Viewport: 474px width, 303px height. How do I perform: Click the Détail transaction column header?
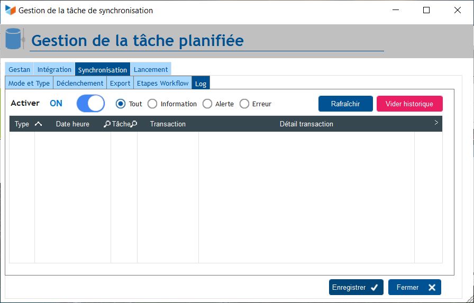306,124
